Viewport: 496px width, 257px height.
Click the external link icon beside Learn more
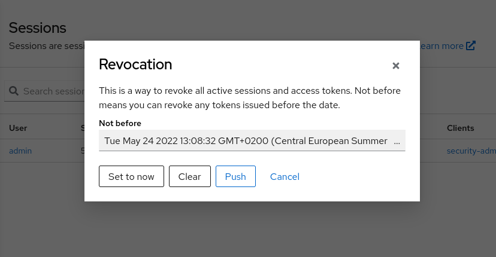[471, 46]
